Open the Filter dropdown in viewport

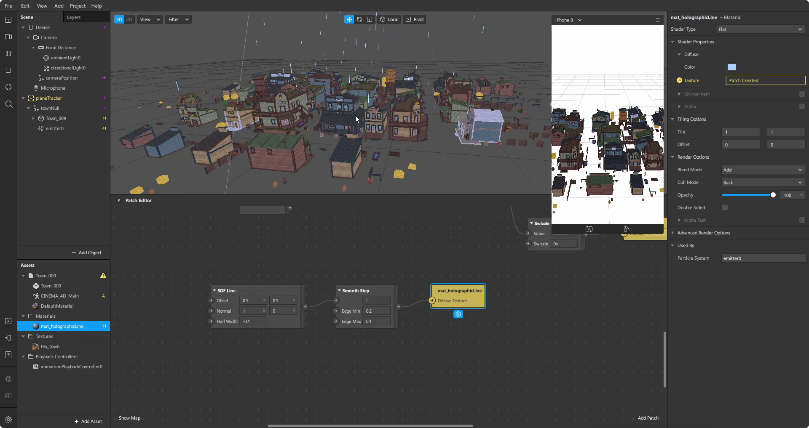[178, 19]
